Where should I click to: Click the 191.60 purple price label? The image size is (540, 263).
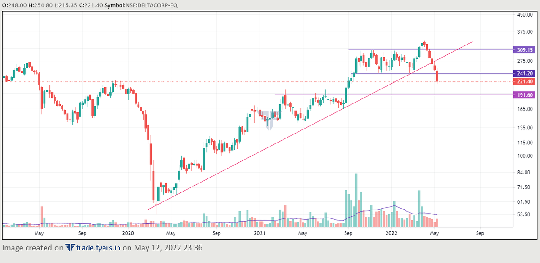pyautogui.click(x=525, y=95)
